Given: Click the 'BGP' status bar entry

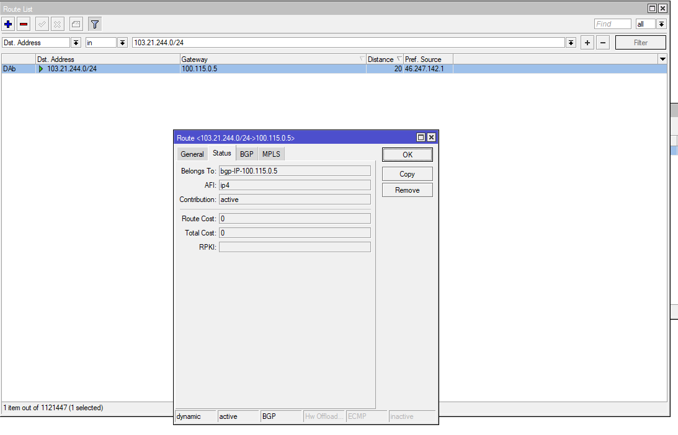Looking at the screenshot, I should (281, 416).
